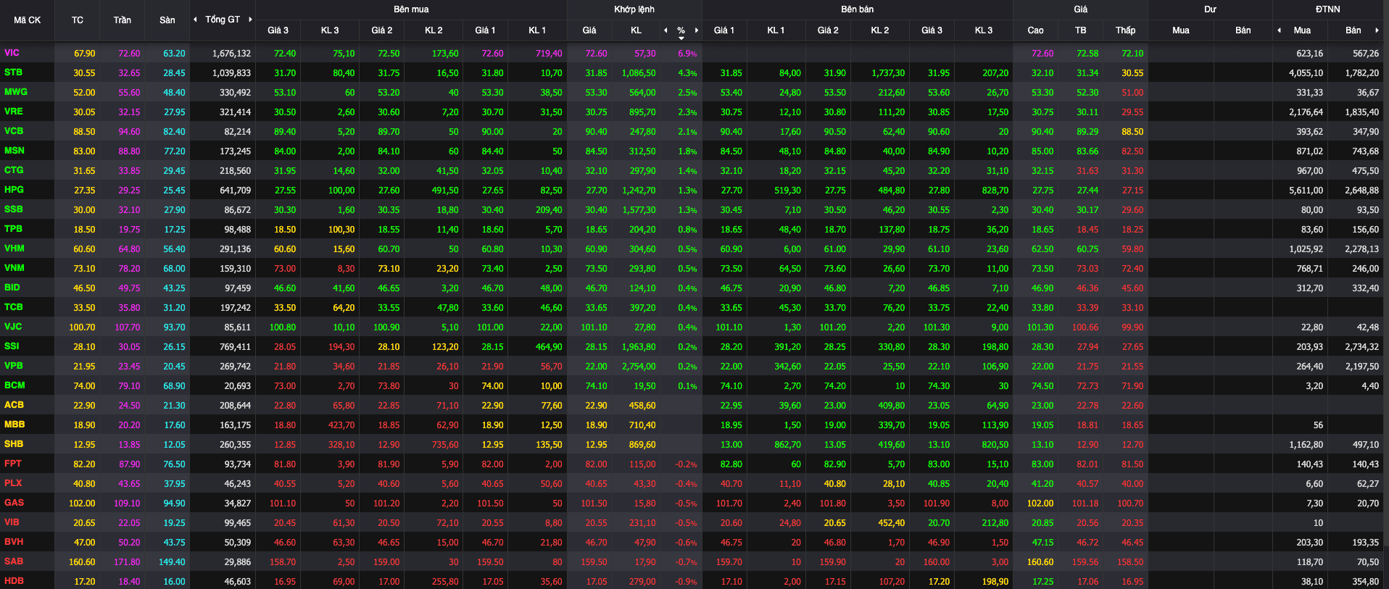Open the TPB stock symbol
Screen dimensions: 1389x589
[x=13, y=229]
